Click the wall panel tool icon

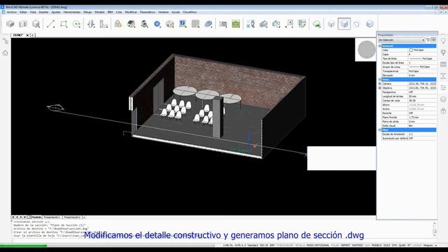(23, 24)
